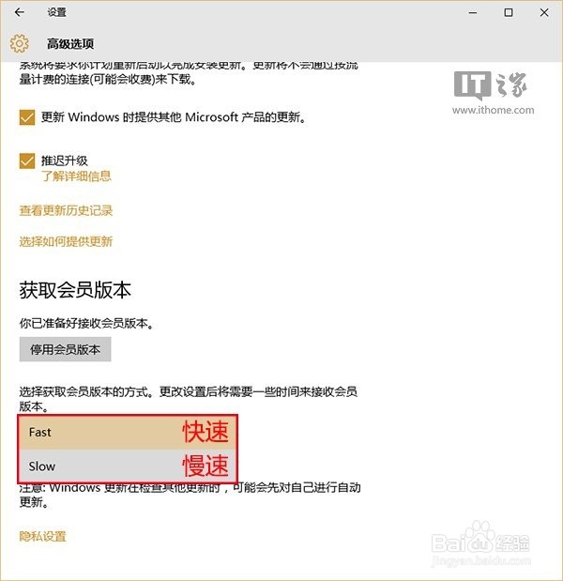Click the 设置 window title text
Screen dimensions: 563x581
pos(56,12)
